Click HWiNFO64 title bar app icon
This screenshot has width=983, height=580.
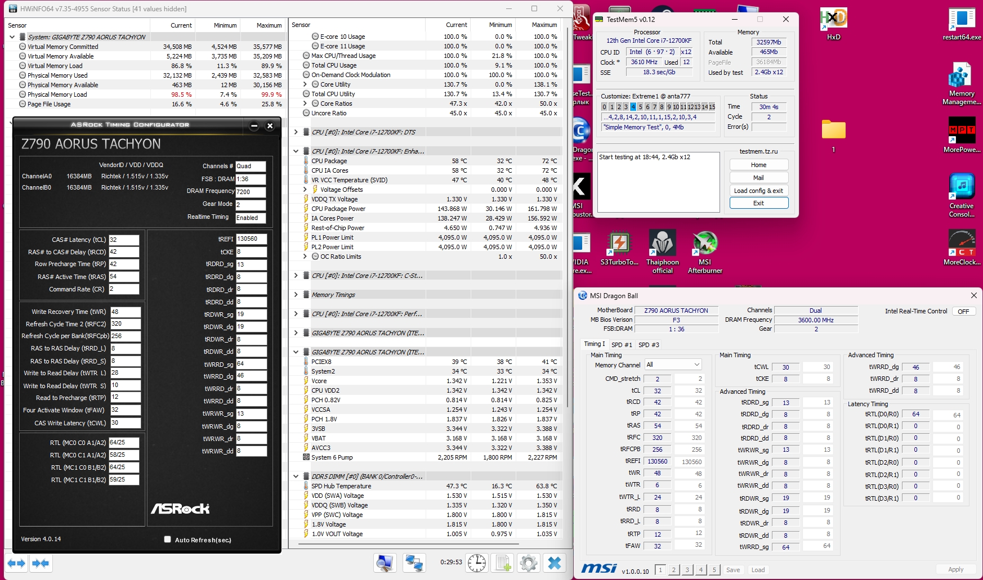click(x=12, y=8)
